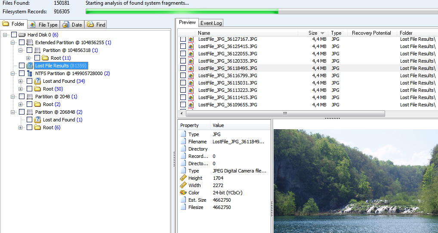Enable the Hard Disk 0 checkbox
This screenshot has height=233, width=438.
coord(14,35)
